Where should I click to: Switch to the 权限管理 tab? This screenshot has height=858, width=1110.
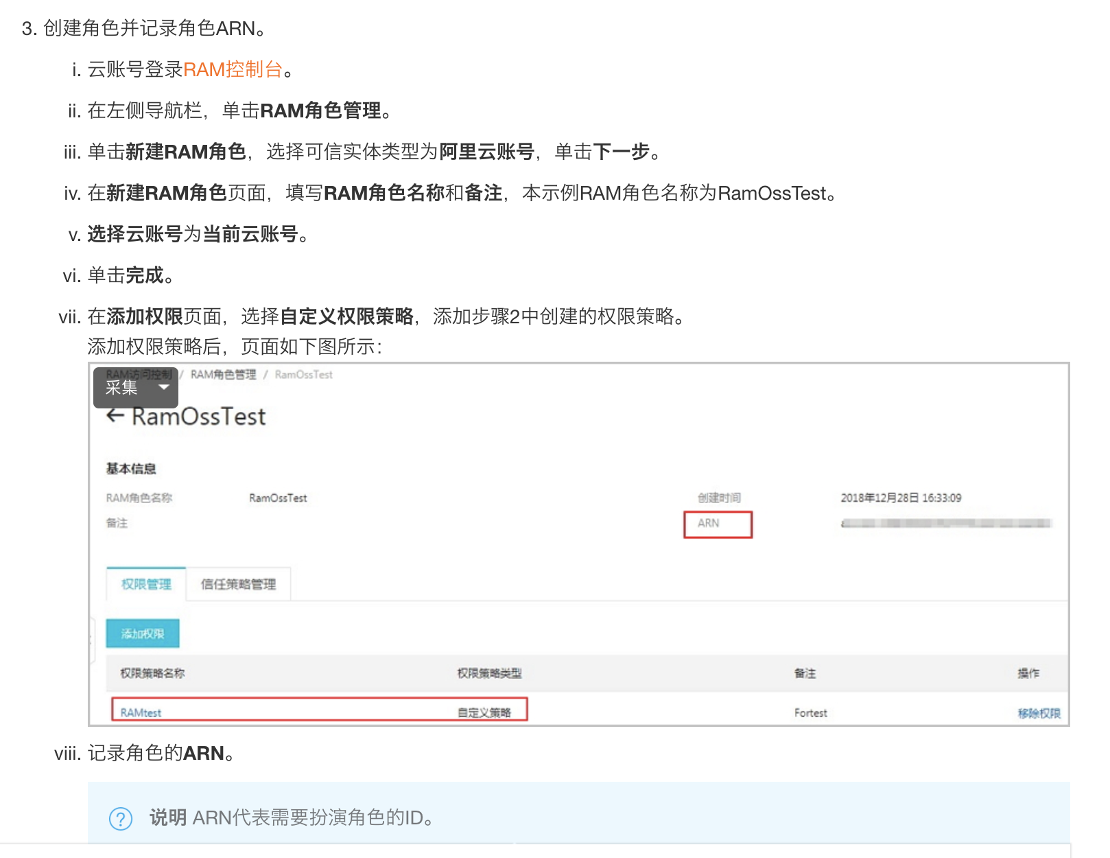(146, 584)
